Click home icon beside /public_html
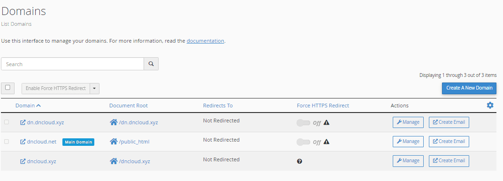The width and height of the screenshot is (503, 181). (x=114, y=141)
